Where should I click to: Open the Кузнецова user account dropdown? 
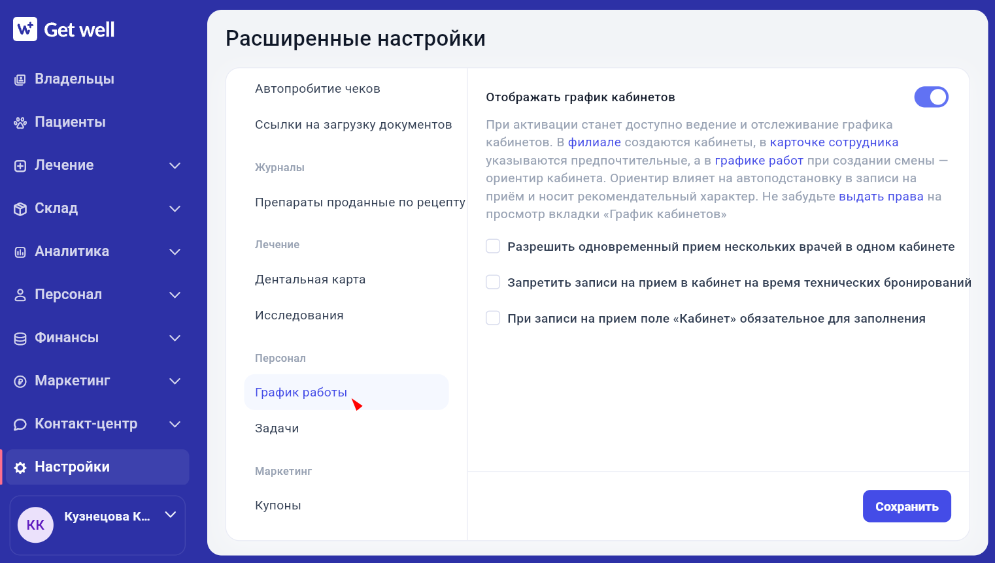[x=171, y=515]
